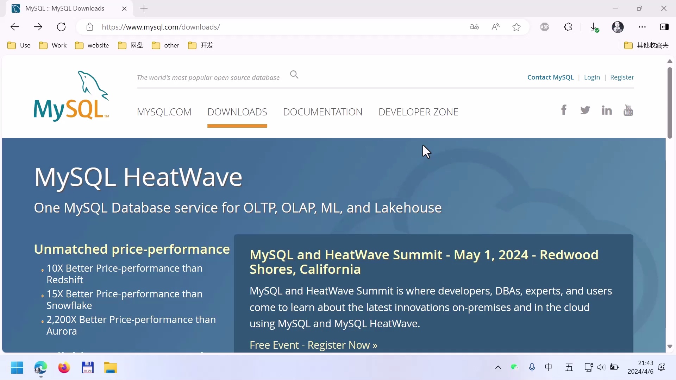Open the MySQL Facebook page icon

(564, 110)
